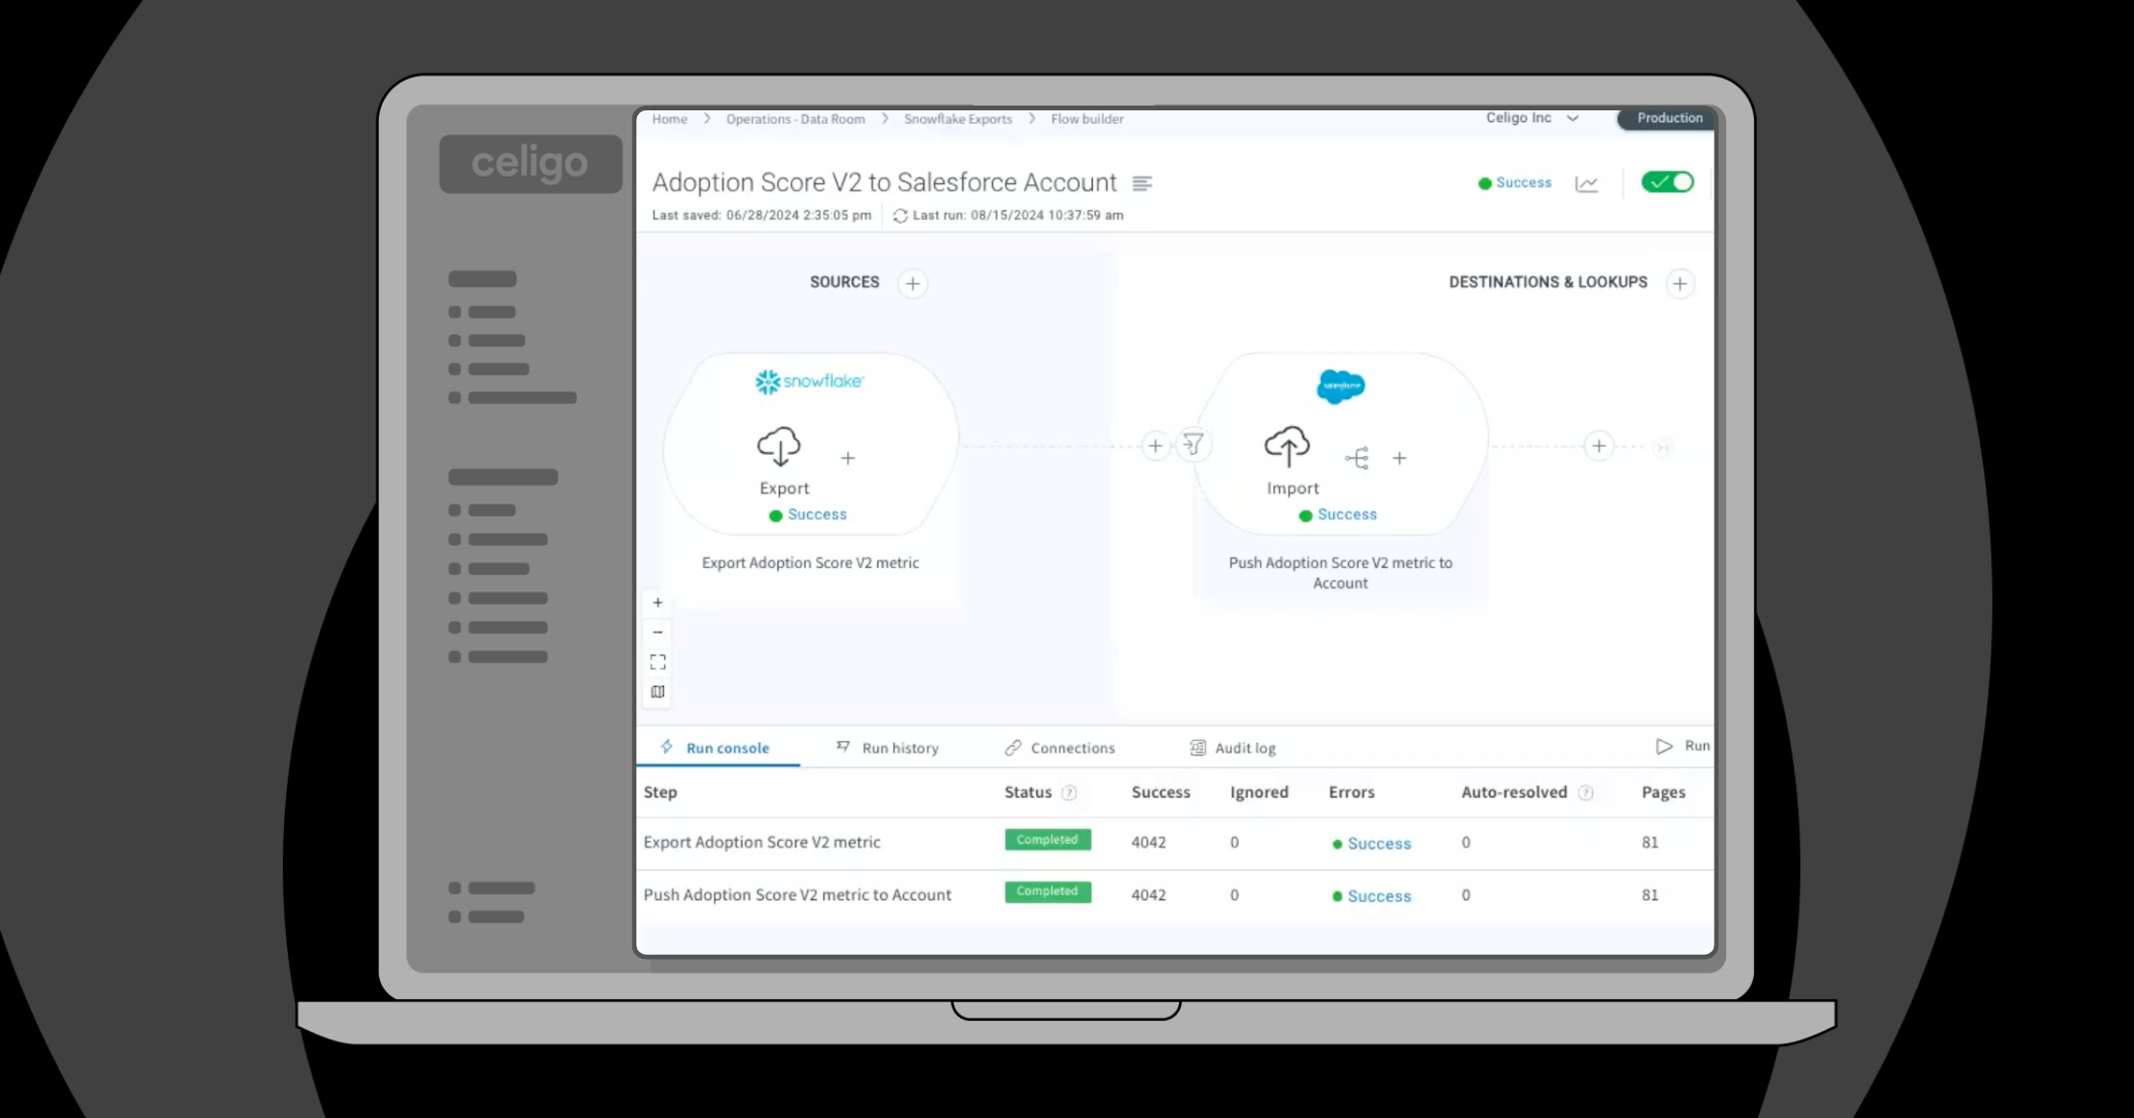The width and height of the screenshot is (2134, 1118).
Task: Click the Auto-resolved help icon
Action: [x=1585, y=793]
